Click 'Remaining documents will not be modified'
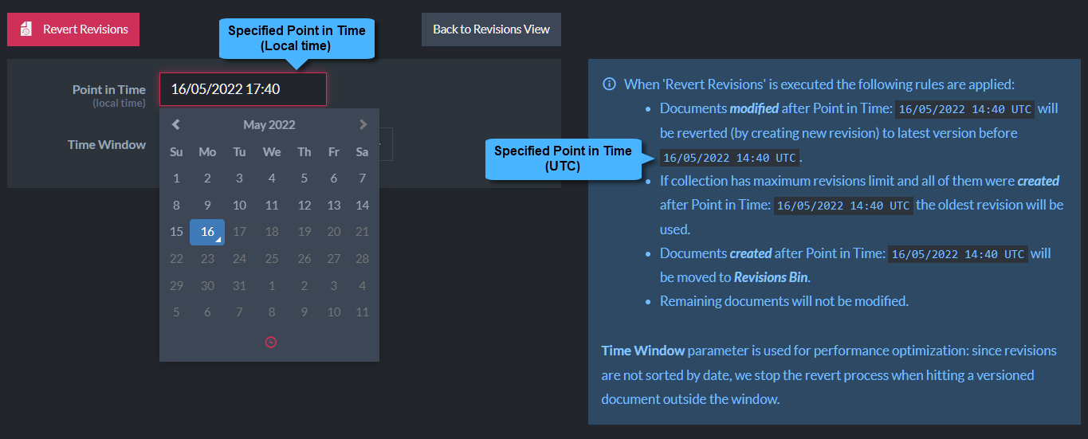 (x=784, y=301)
